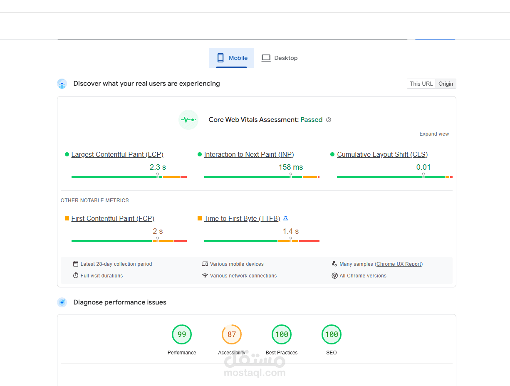This screenshot has width=510, height=386.
Task: Select the Desktop tab
Action: coord(280,58)
